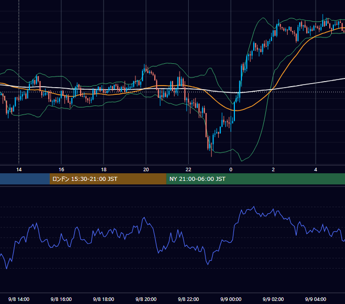
Task: Click the 9/9 02:00 date label
Action: pyautogui.click(x=273, y=299)
